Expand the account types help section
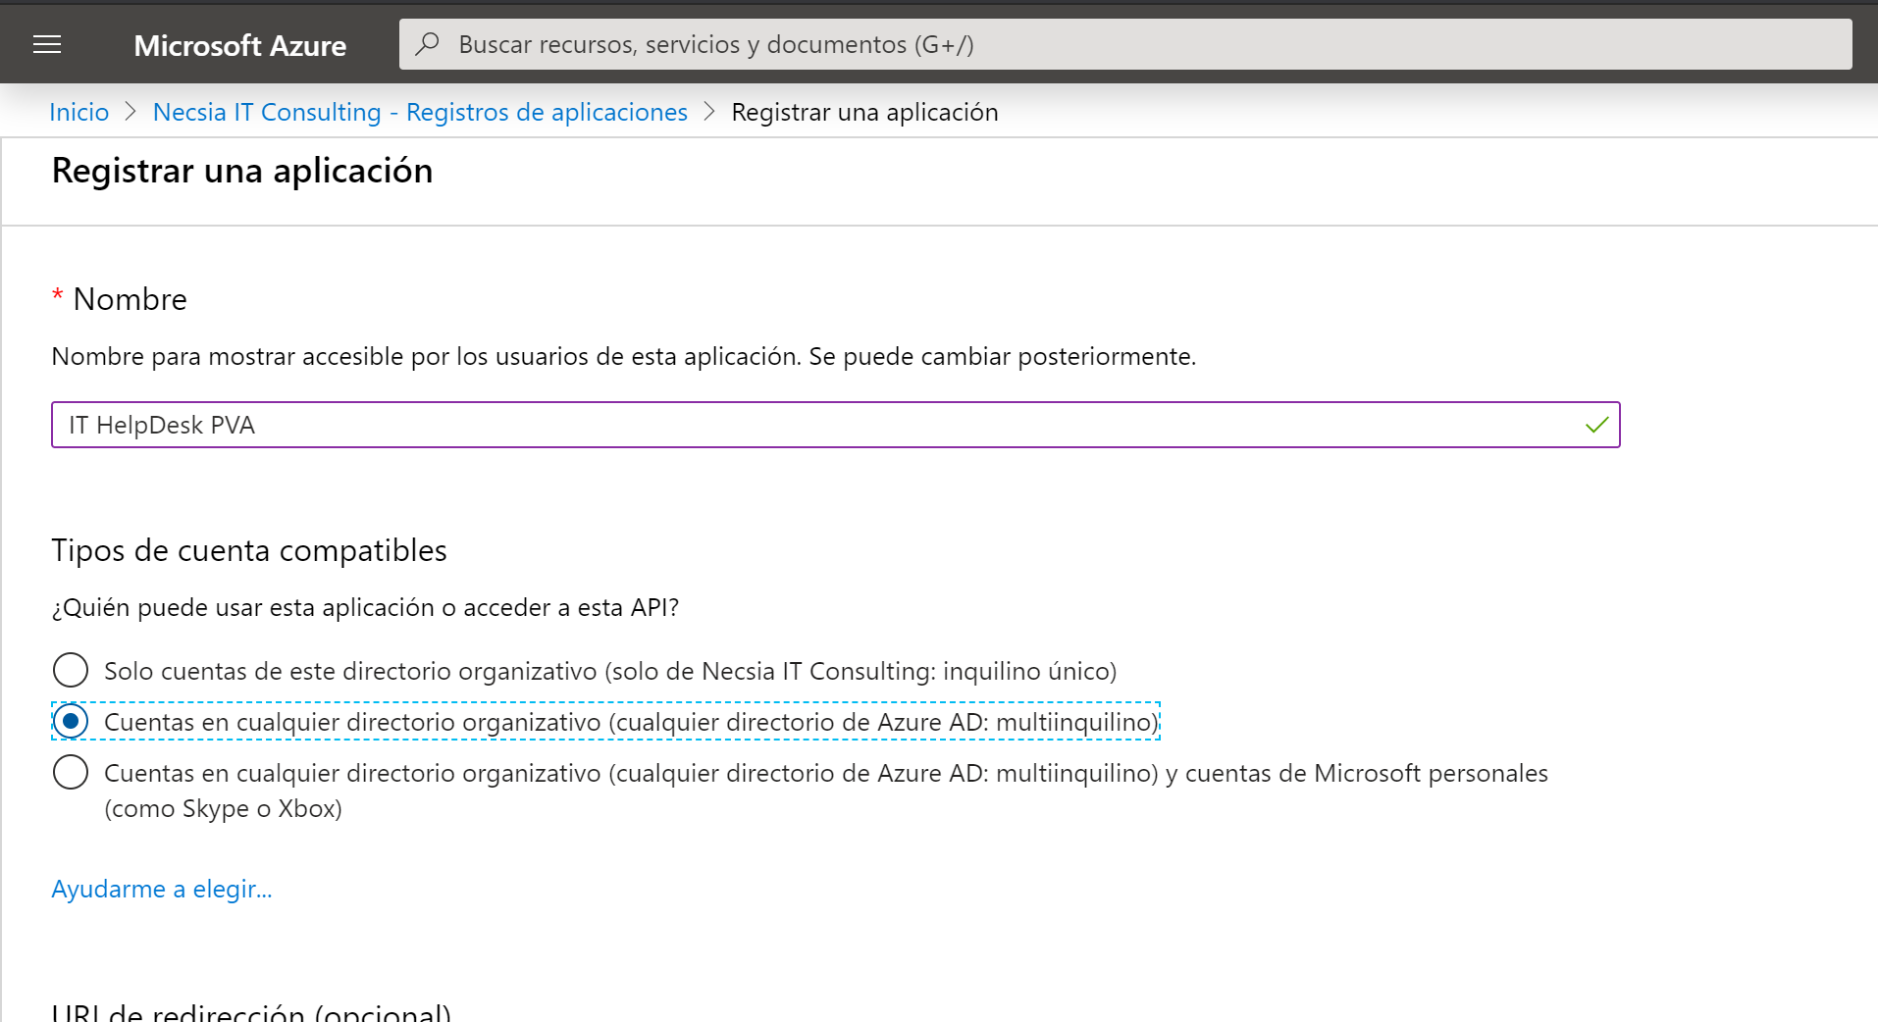This screenshot has width=1878, height=1022. [162, 889]
